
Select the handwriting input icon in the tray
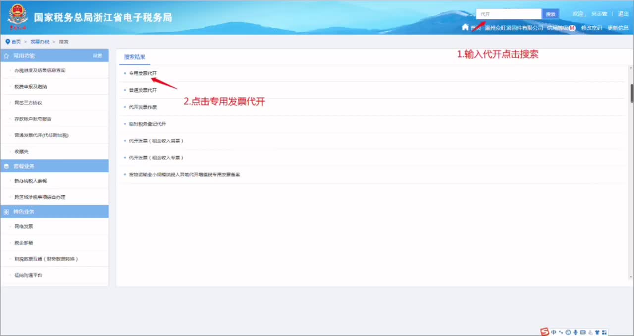pyautogui.click(x=590, y=332)
